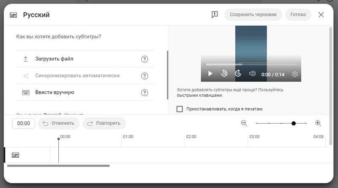Choose Синхронизировать автоматически option
This screenshot has height=188, width=338.
click(x=85, y=76)
